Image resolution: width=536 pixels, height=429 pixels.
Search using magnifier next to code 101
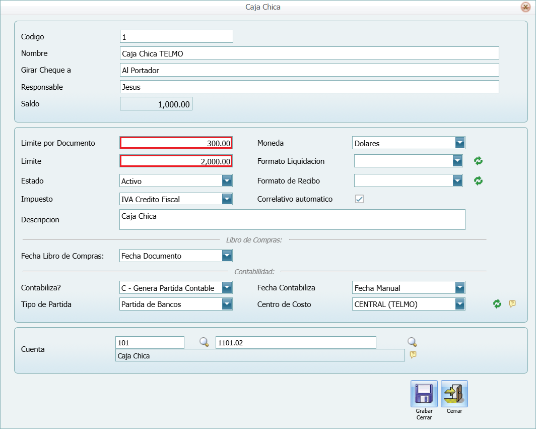pyautogui.click(x=204, y=342)
